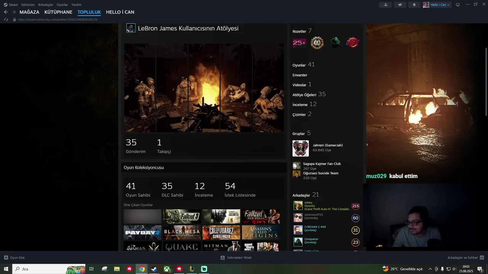The height and width of the screenshot is (274, 488).
Task: Open Call of Juarez Gunslinger thumbnail
Action: tap(221, 232)
